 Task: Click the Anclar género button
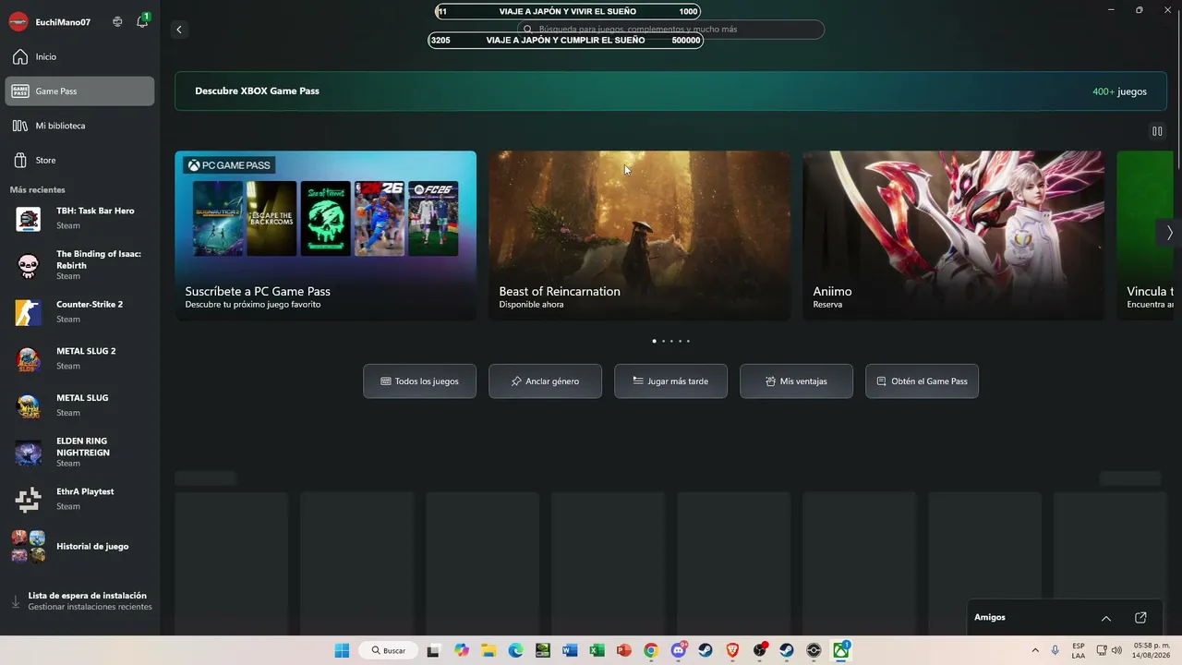(546, 381)
